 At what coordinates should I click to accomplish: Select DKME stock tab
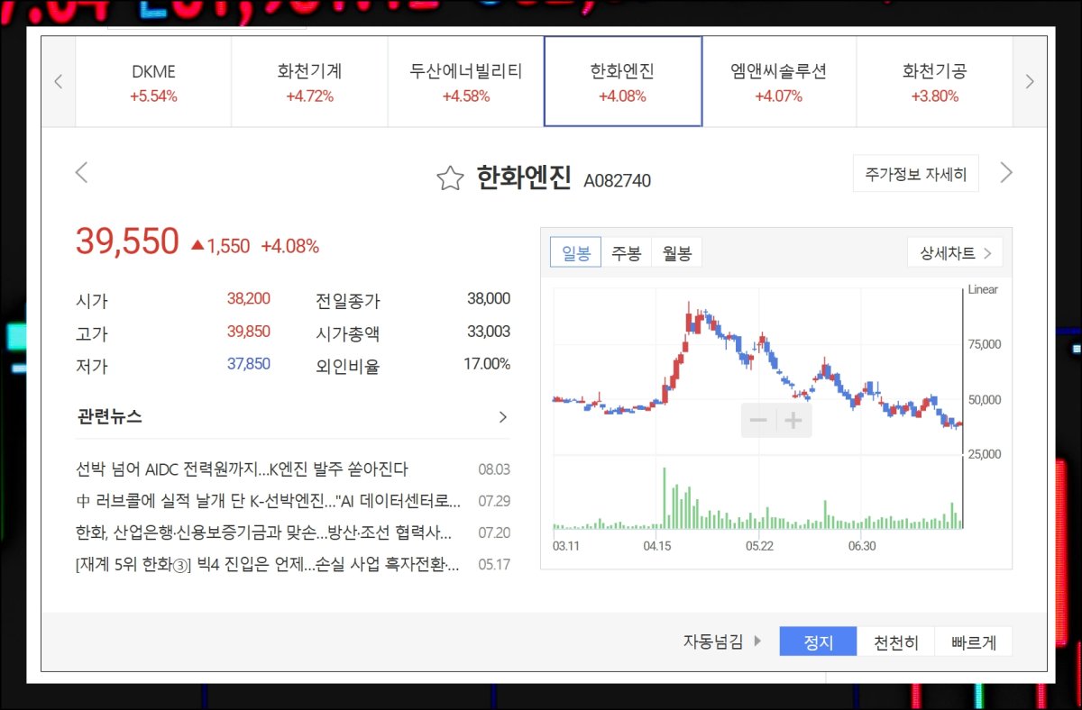[x=153, y=82]
